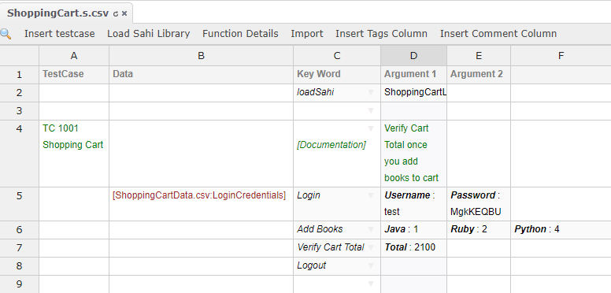611x293 pixels.
Task: Select the ShoppingCart.s.csv tab
Action: point(57,13)
